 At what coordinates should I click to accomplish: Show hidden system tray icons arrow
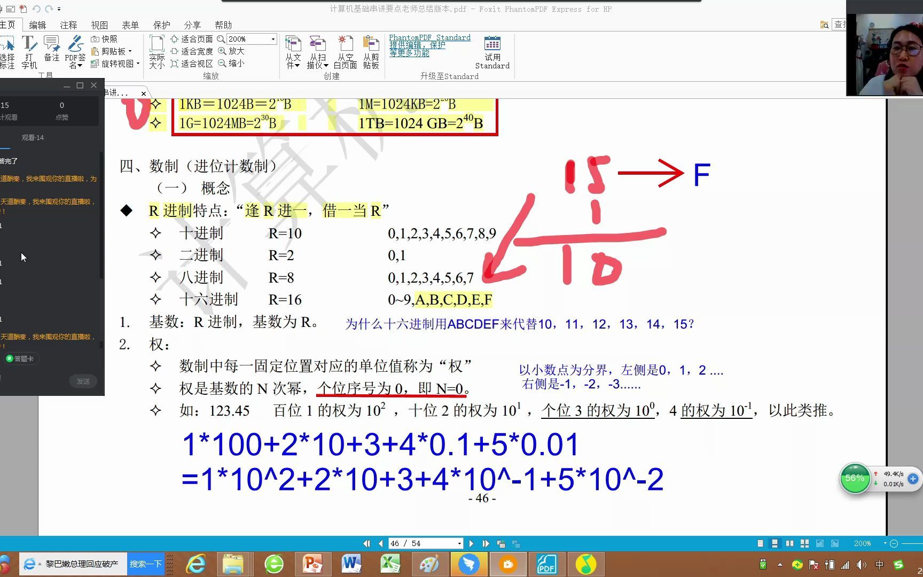click(780, 565)
